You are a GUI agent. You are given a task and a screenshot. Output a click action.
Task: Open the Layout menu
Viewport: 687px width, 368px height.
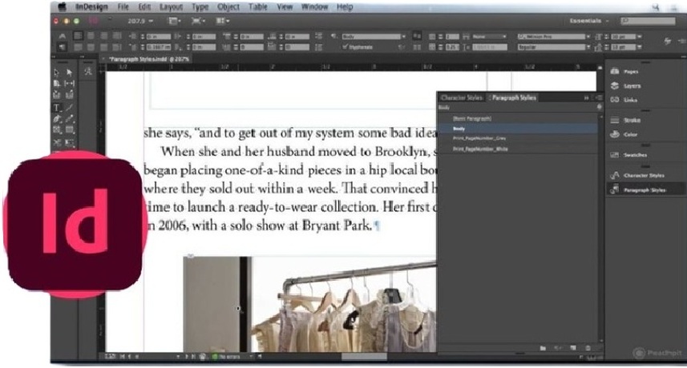[x=170, y=6]
